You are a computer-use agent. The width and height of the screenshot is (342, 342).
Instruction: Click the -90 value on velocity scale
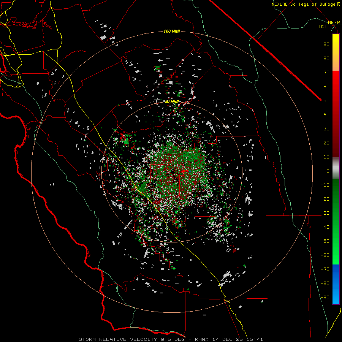(325, 298)
